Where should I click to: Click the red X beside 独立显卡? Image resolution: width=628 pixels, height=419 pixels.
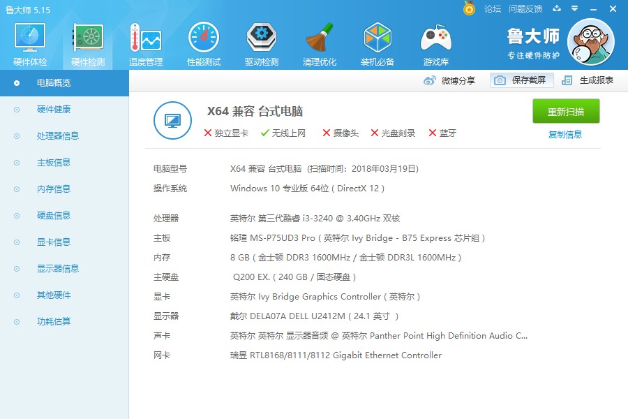tap(207, 132)
